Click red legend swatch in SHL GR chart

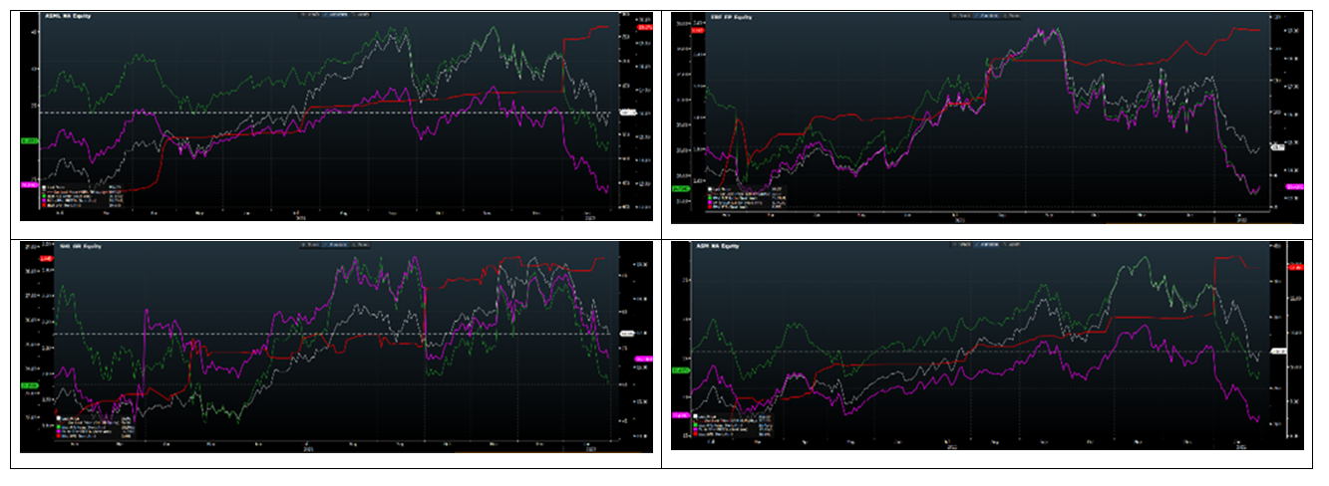57,436
